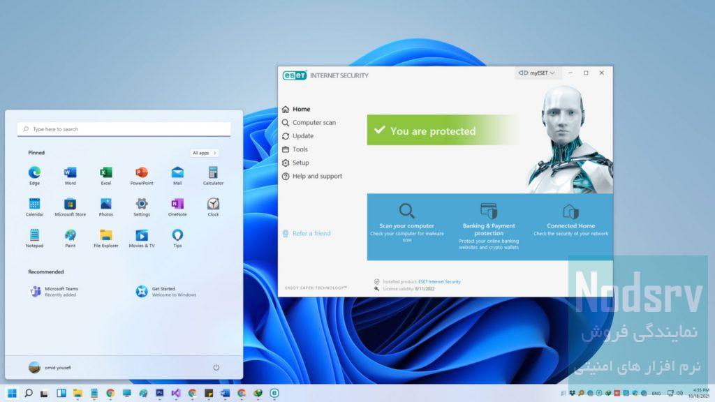Open Help and support page

point(317,177)
